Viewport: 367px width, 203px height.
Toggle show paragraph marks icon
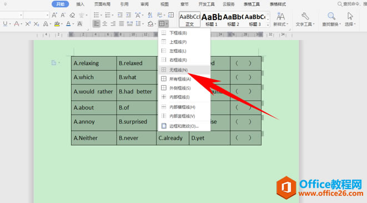(x=160, y=15)
